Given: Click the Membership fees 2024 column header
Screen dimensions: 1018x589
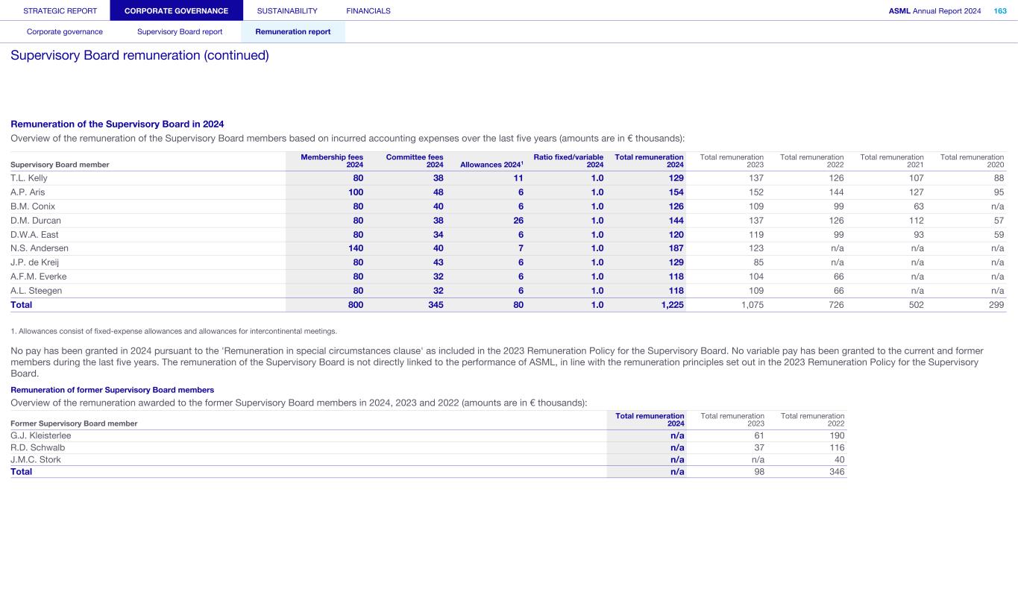Looking at the screenshot, I should tap(332, 161).
